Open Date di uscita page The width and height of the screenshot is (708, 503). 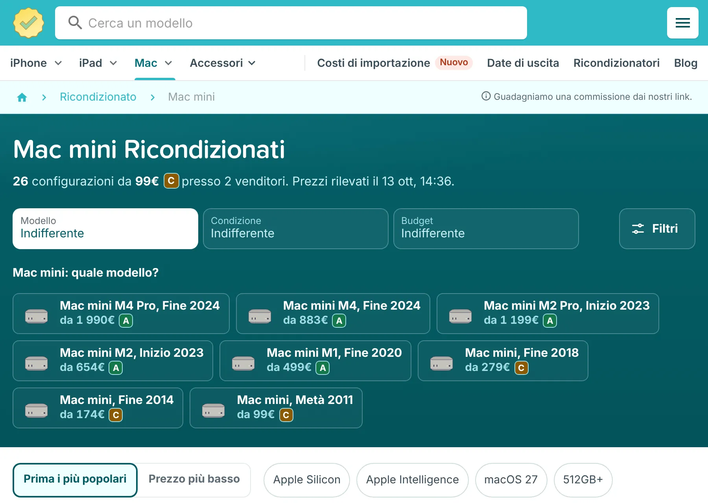tap(523, 63)
